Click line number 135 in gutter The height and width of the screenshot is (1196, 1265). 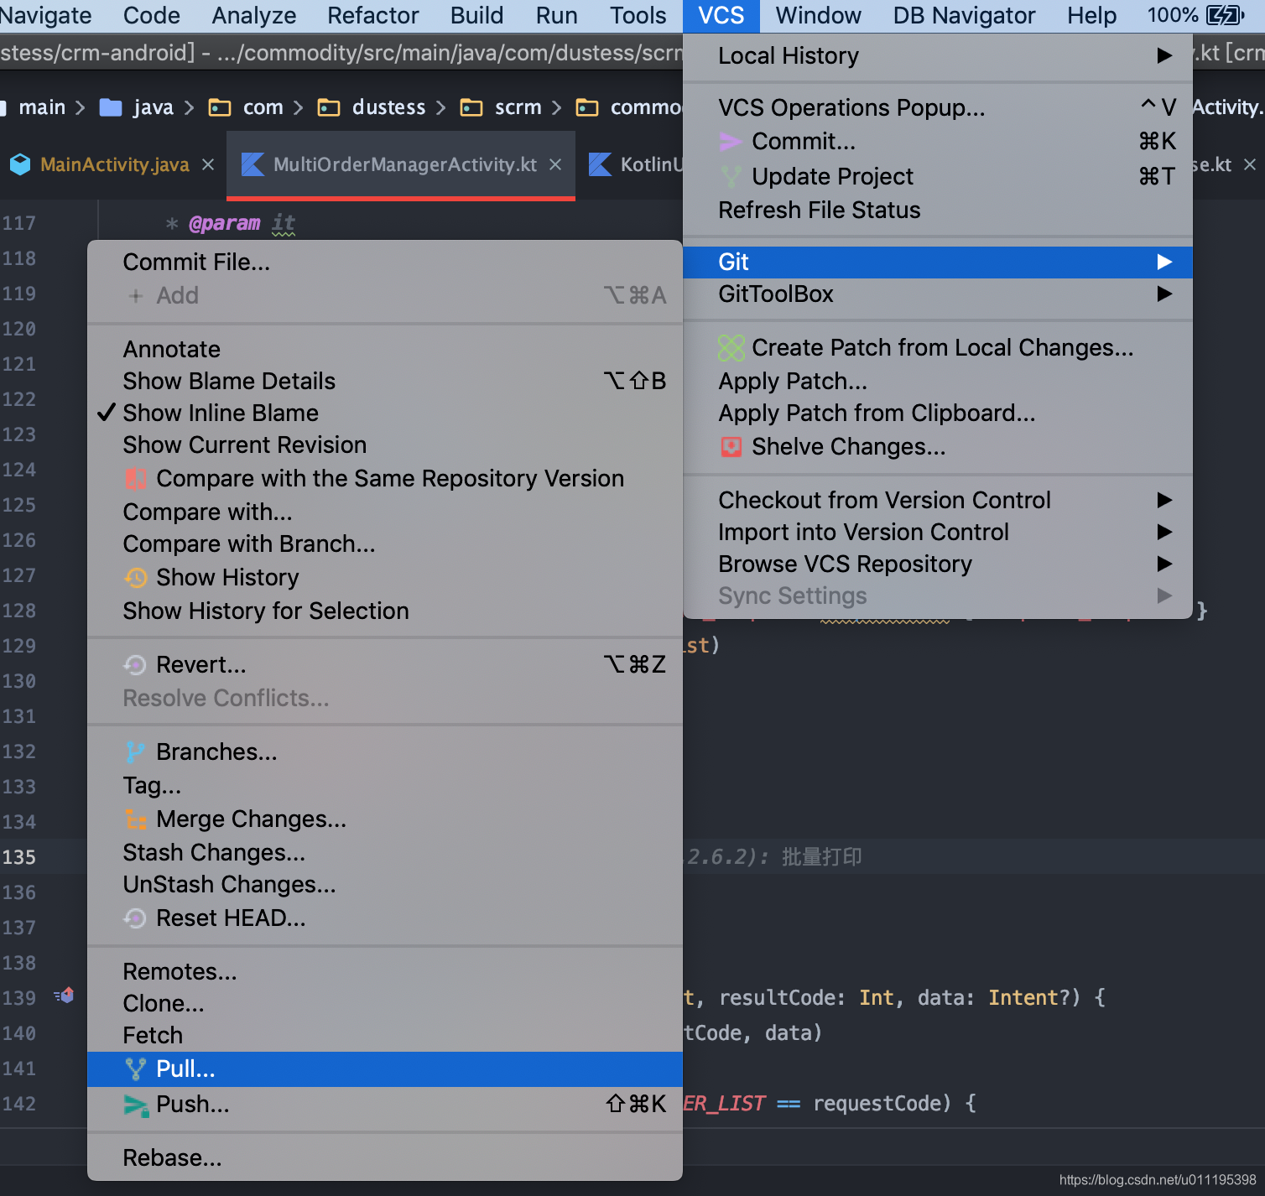pos(18,857)
